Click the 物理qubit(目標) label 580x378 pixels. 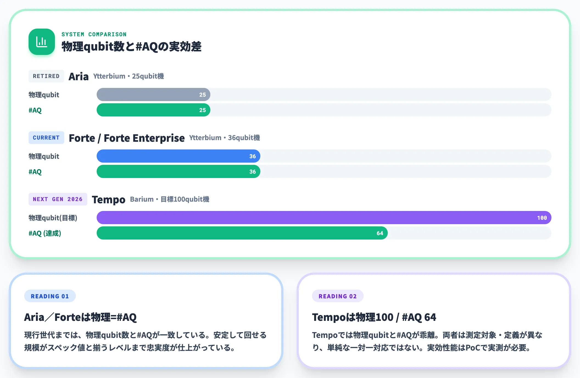(x=53, y=218)
